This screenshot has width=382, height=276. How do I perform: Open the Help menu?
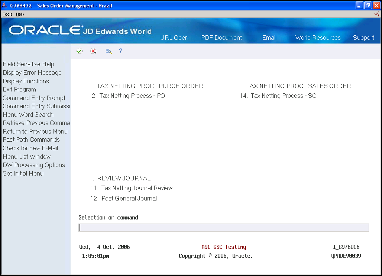point(20,14)
